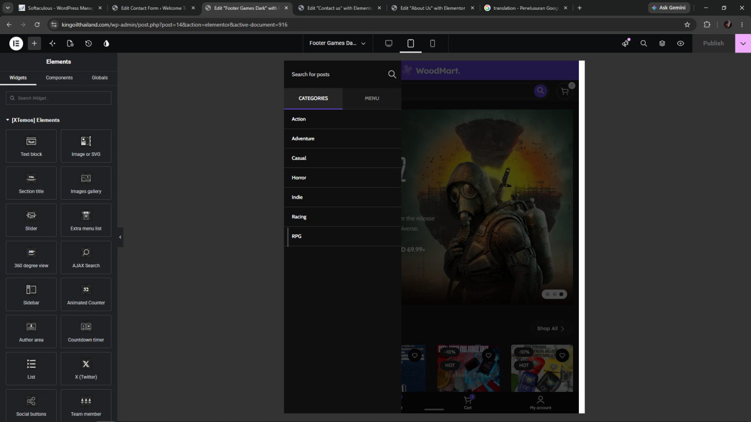Switch to tablet portrait view icon

click(x=411, y=43)
